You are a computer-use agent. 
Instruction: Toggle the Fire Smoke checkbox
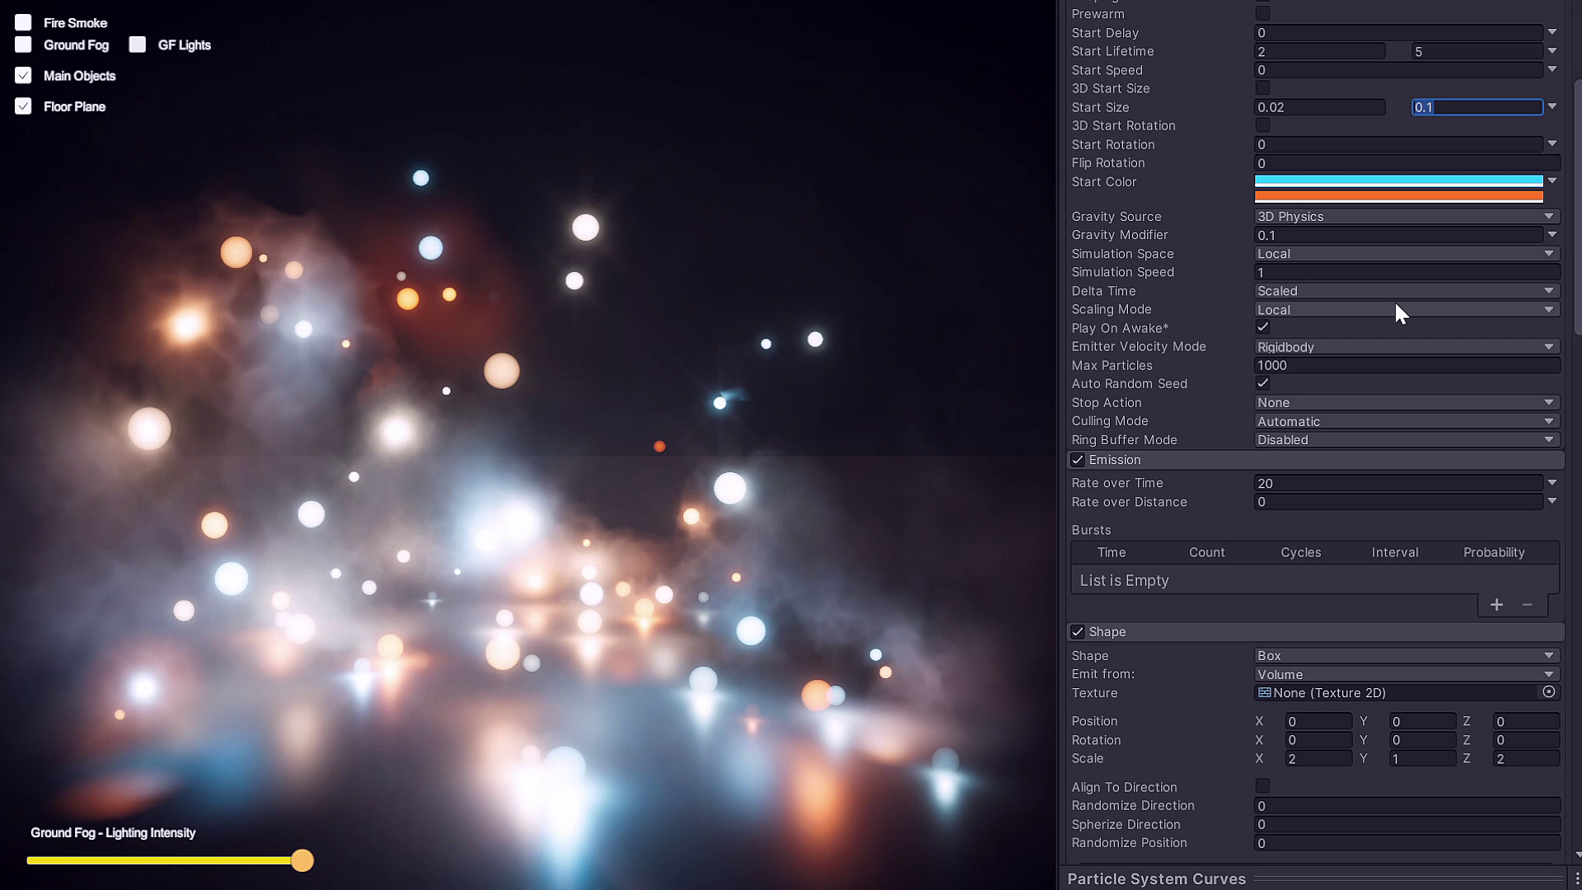(x=23, y=22)
